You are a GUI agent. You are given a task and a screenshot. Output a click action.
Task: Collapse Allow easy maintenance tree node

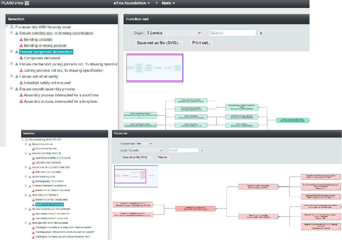(26, 195)
